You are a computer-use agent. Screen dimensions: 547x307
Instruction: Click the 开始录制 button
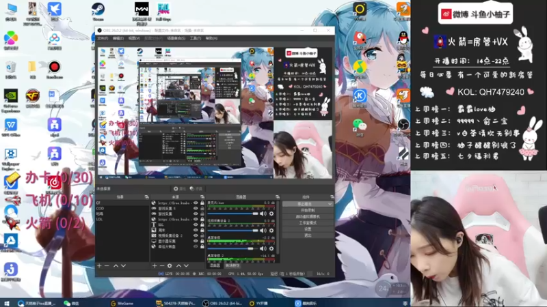pos(308,210)
